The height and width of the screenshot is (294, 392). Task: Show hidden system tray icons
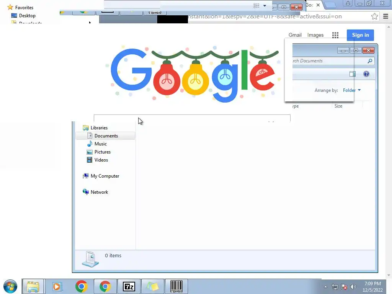(x=325, y=287)
